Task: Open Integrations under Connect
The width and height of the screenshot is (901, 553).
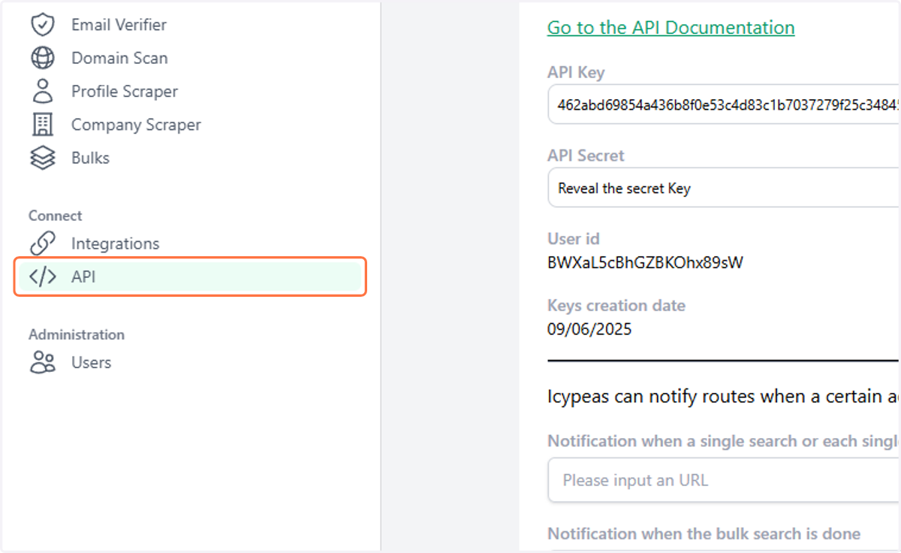Action: click(x=115, y=243)
